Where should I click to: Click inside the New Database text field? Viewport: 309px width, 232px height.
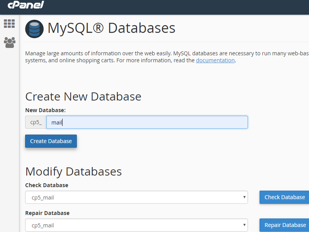[147, 122]
